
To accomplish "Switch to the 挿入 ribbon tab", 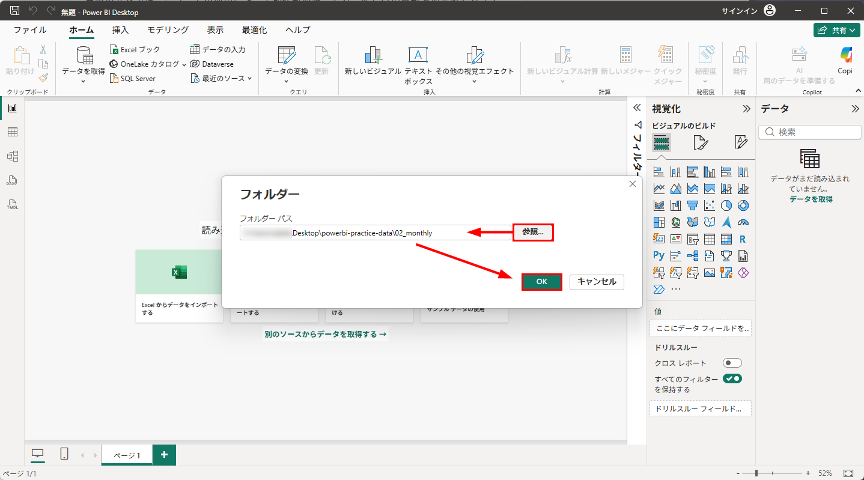I will 120,30.
